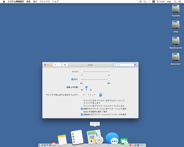
Task: Open the ヘルプ menu
Action: click(56, 1)
